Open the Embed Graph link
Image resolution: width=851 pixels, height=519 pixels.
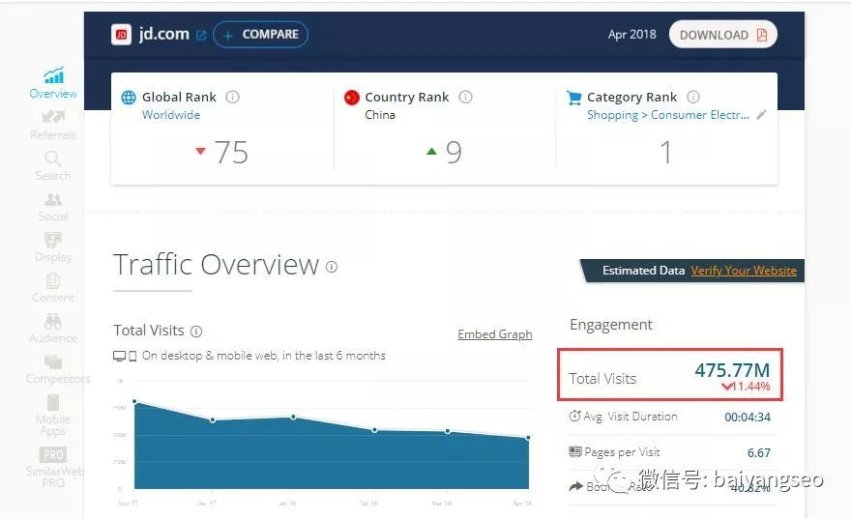pyautogui.click(x=495, y=334)
